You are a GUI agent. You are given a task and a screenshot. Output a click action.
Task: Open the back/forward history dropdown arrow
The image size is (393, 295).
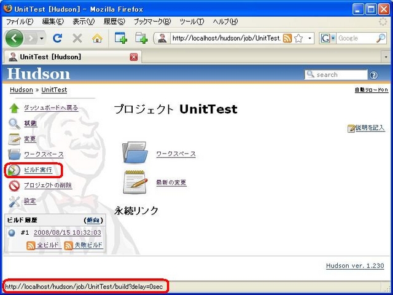tap(42, 38)
